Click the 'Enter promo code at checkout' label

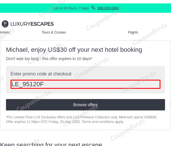click(41, 74)
